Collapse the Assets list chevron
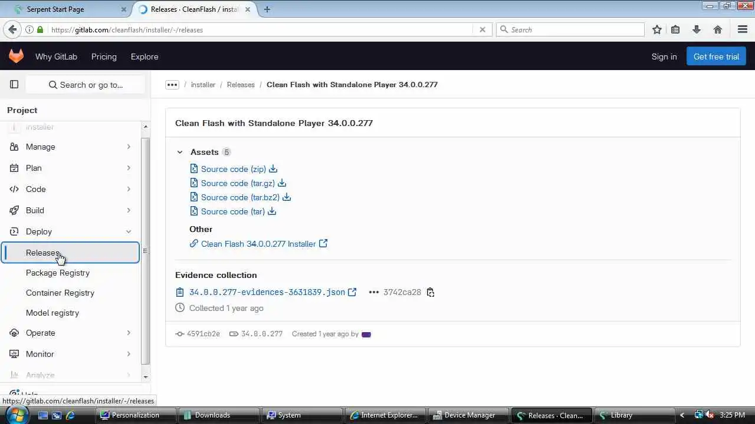Viewport: 755px width, 424px height. 180,152
